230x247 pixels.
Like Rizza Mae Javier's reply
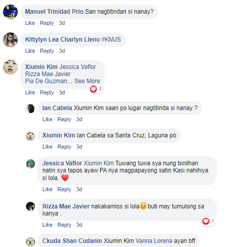47,225
